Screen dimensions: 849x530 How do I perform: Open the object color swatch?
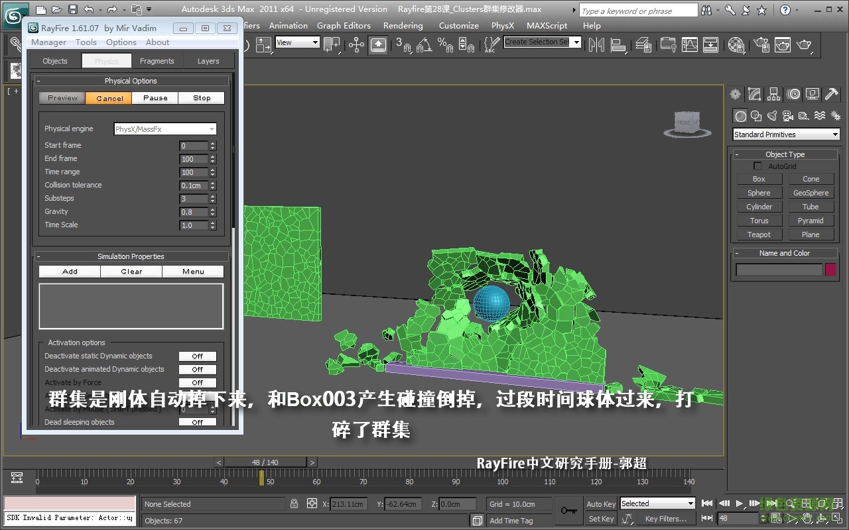click(830, 270)
